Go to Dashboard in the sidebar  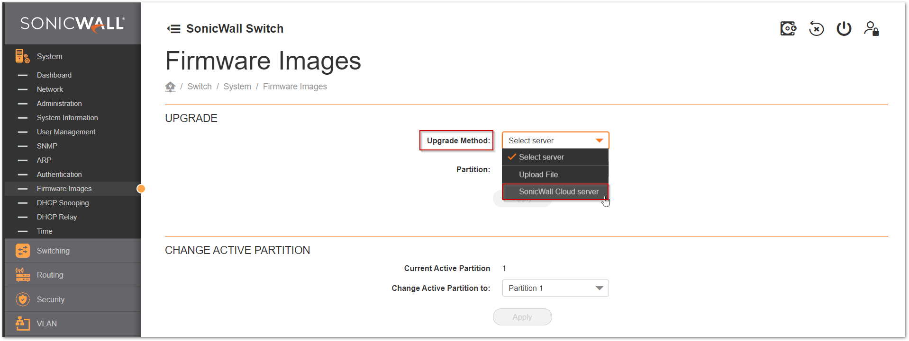pos(54,75)
